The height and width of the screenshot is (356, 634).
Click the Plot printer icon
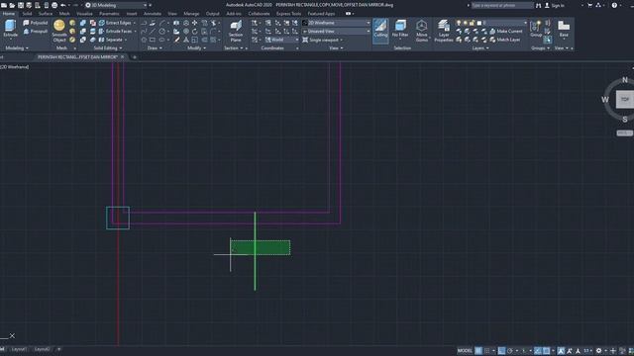pyautogui.click(x=54, y=5)
